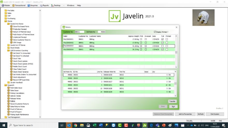Toggle POD checkbox for PAL00000001
The height and width of the screenshot is (128, 228).
click(141, 39)
